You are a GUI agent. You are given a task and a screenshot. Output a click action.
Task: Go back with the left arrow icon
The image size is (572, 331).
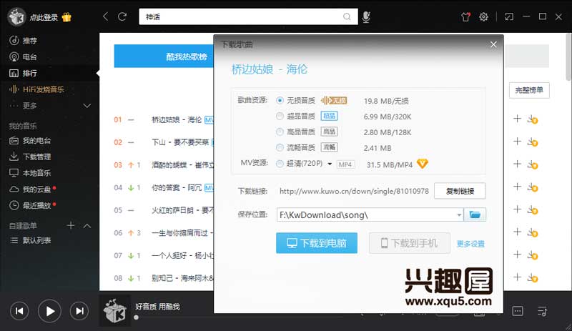(x=105, y=16)
